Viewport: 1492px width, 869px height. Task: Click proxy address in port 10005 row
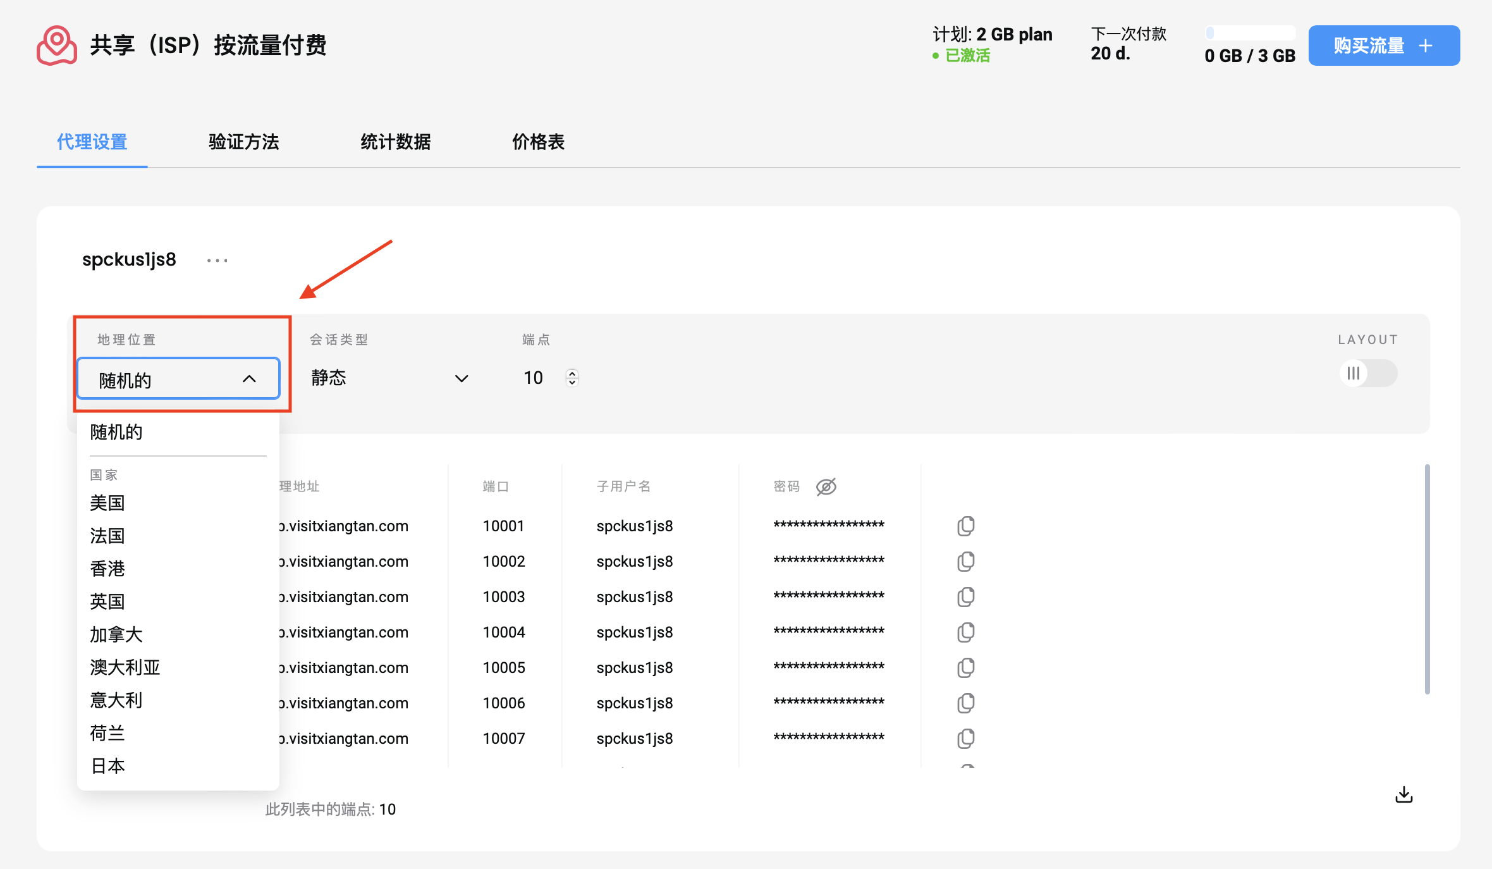pos(344,668)
